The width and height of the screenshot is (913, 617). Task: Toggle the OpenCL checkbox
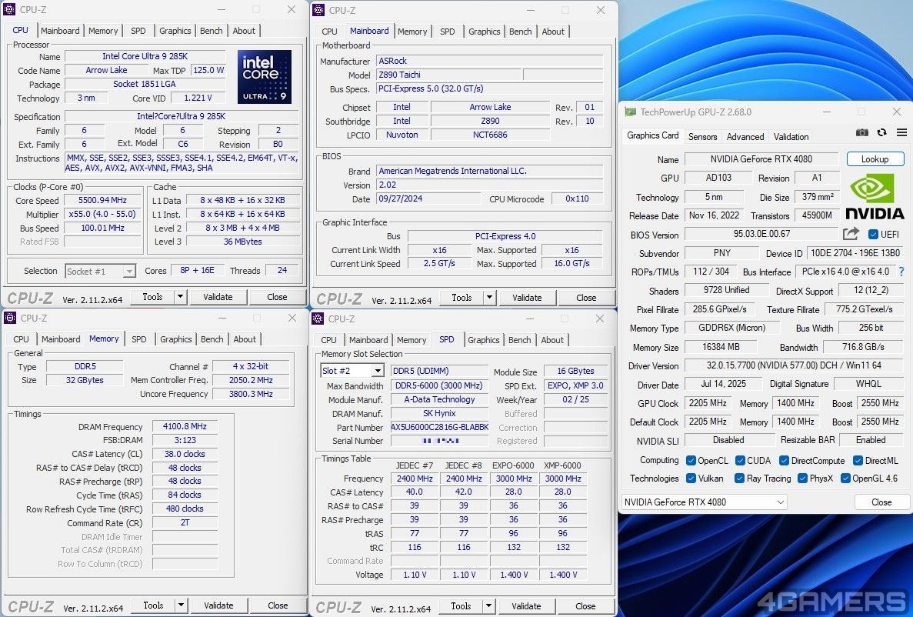(691, 460)
